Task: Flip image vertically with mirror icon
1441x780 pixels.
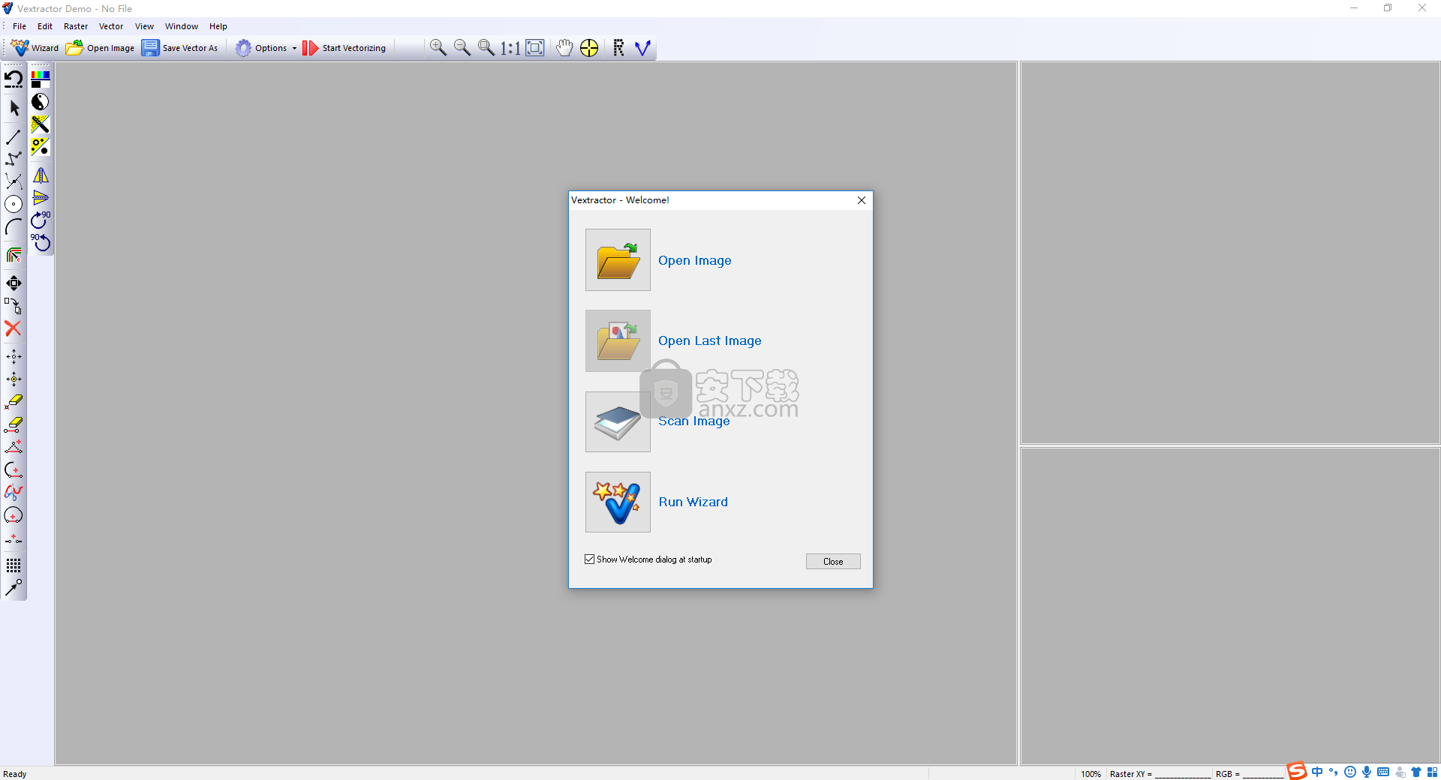Action: click(x=41, y=198)
